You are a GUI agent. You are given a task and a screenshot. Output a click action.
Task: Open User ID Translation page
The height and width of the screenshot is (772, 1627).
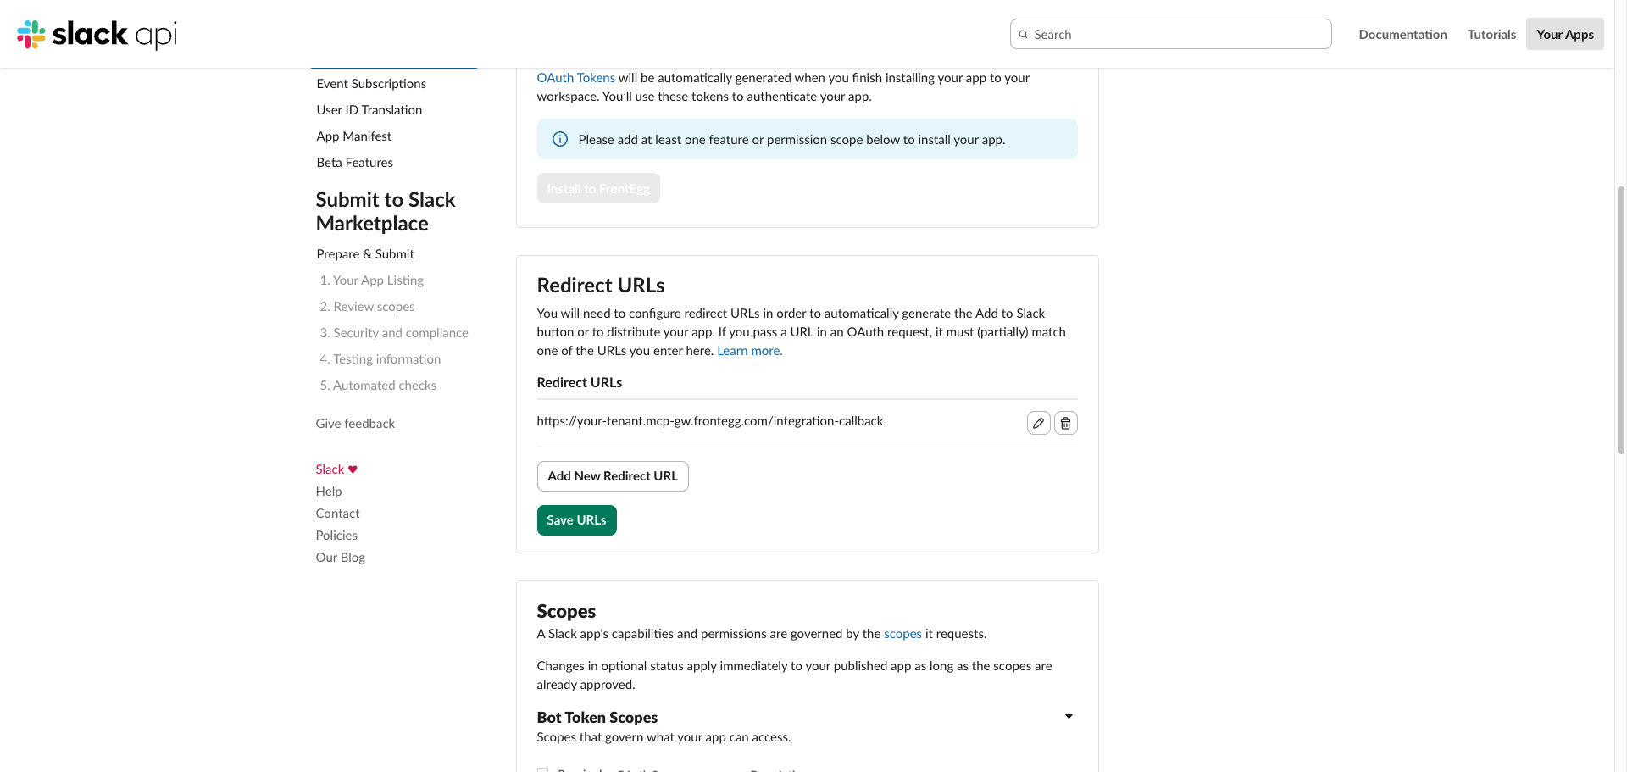[x=369, y=110]
